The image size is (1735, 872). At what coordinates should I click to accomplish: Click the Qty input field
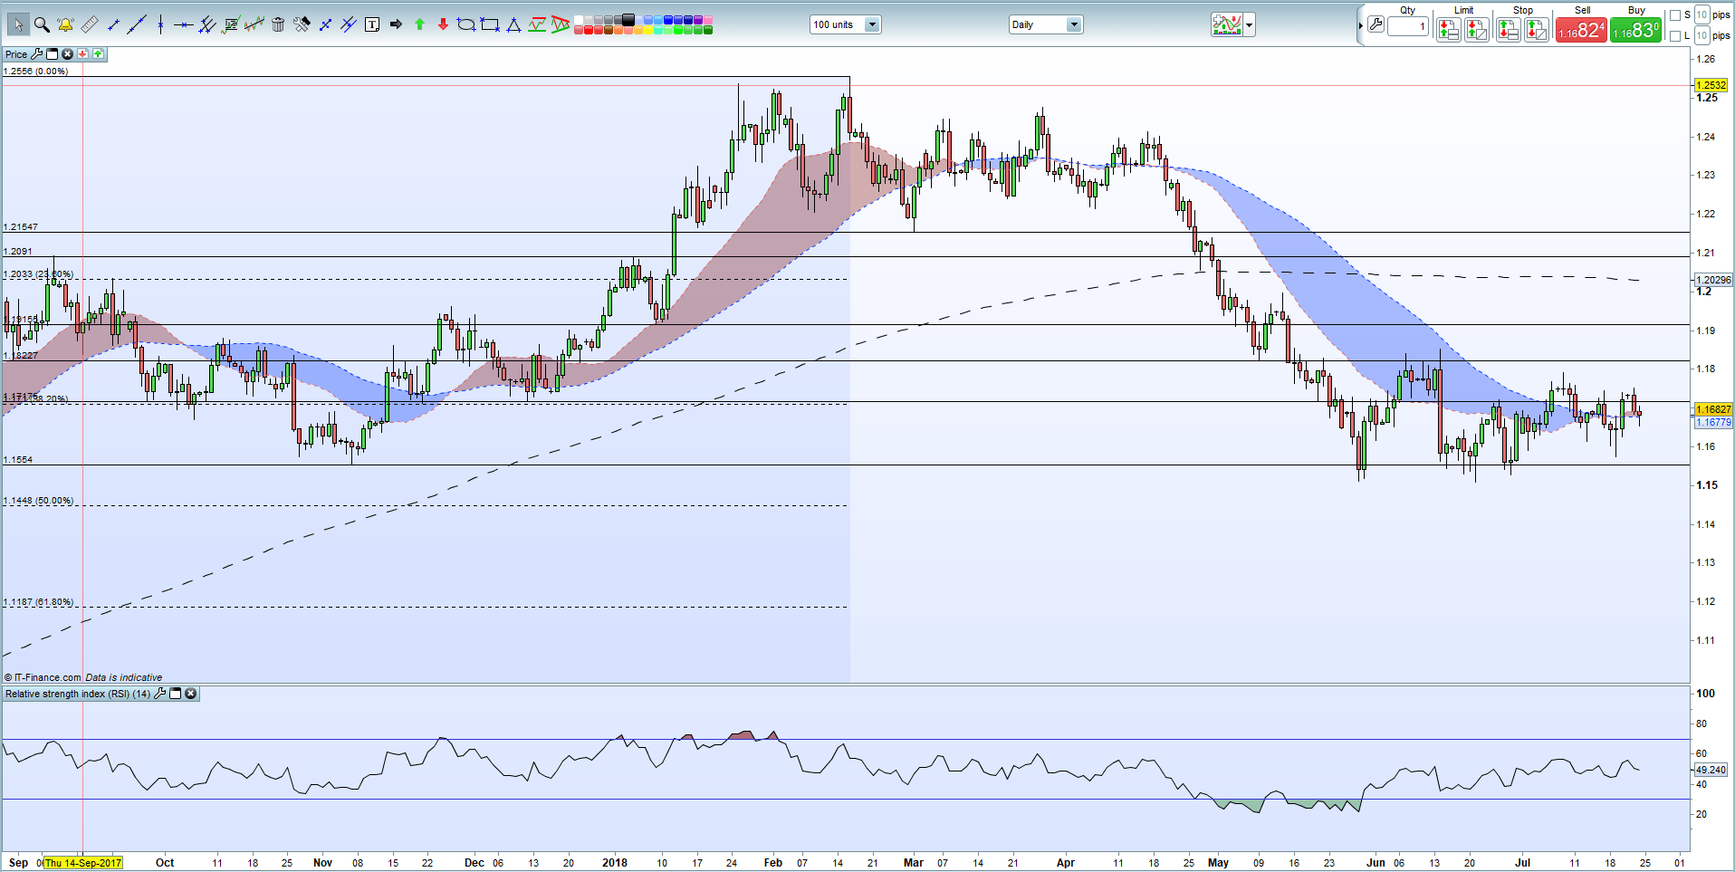point(1408,26)
